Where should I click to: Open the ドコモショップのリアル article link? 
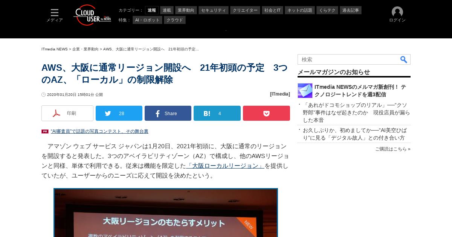click(x=356, y=112)
